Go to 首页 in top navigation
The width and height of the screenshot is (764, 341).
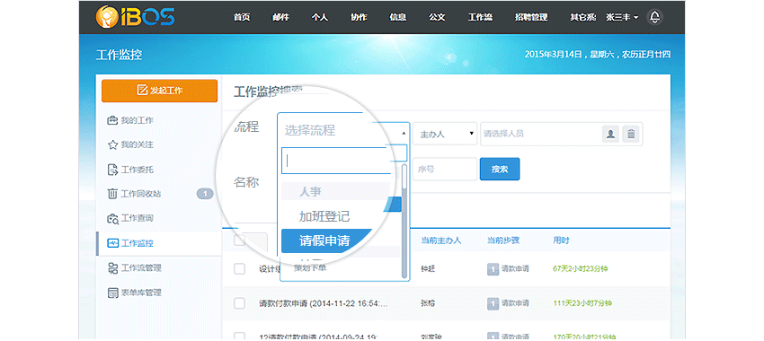[x=242, y=18]
